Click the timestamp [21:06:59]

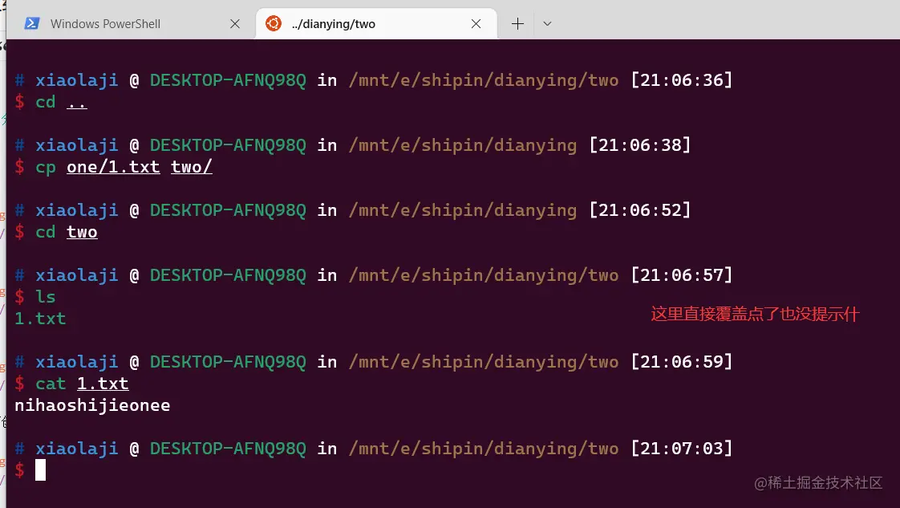tap(681, 362)
